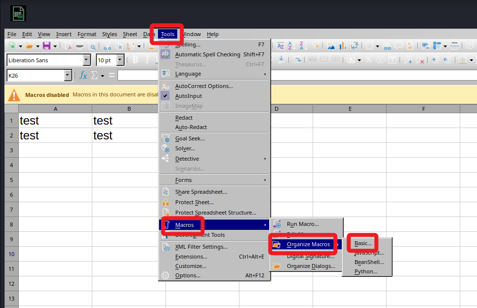The image size is (477, 308).
Task: Toggle Automatic Spell Checking menu option
Action: click(x=207, y=54)
